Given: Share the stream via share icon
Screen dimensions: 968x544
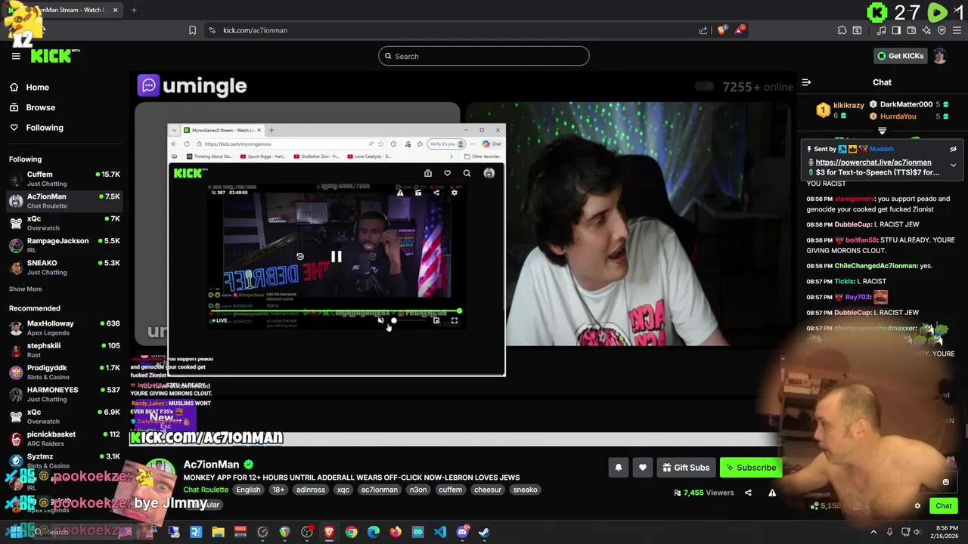Looking at the screenshot, I should pyautogui.click(x=748, y=493).
